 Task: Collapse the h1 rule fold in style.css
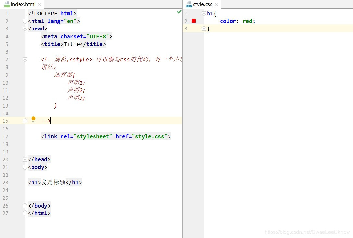tap(204, 14)
